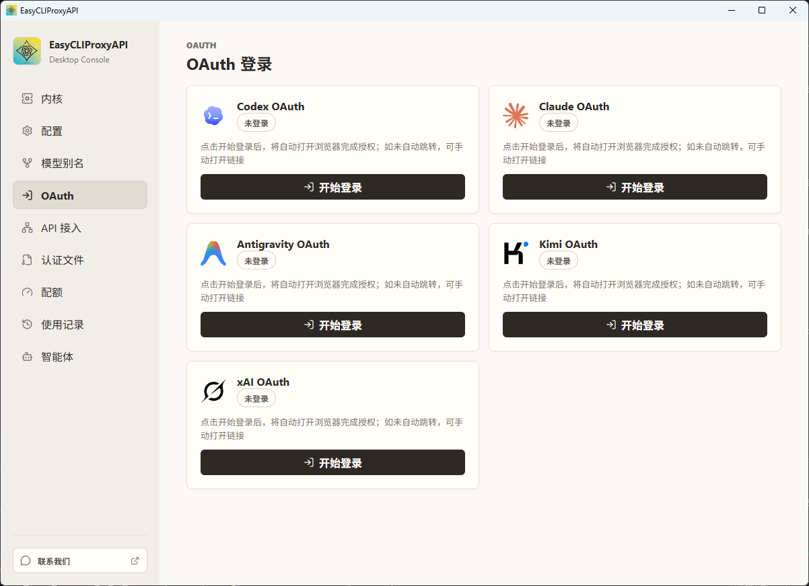Click the 未登录 badge under Antigravity OAuth
The width and height of the screenshot is (809, 586).
pyautogui.click(x=256, y=261)
